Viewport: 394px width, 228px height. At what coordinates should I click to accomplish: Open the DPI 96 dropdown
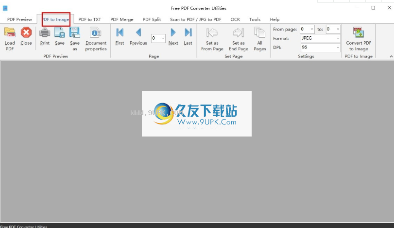click(x=338, y=47)
